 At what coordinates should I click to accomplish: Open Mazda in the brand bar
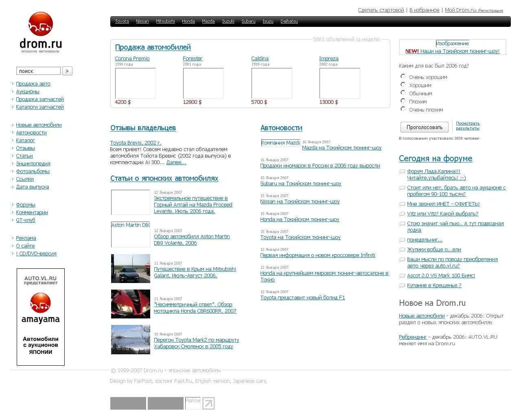(x=208, y=21)
